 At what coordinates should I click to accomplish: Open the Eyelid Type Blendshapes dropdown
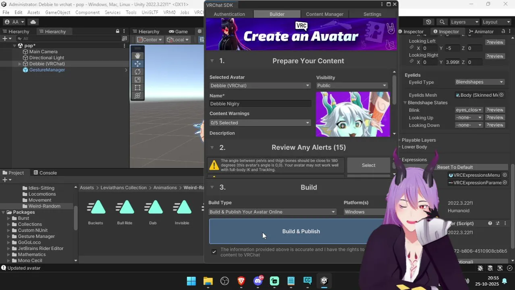click(x=480, y=82)
